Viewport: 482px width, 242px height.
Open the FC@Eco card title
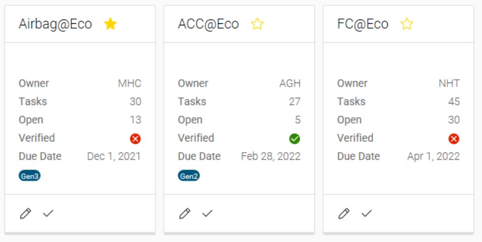tap(363, 24)
